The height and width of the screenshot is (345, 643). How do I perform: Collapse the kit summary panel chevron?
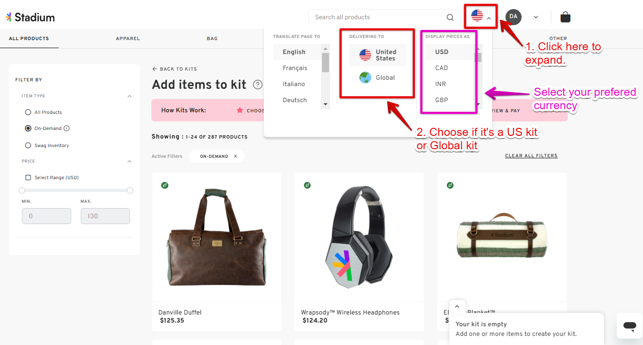click(457, 307)
